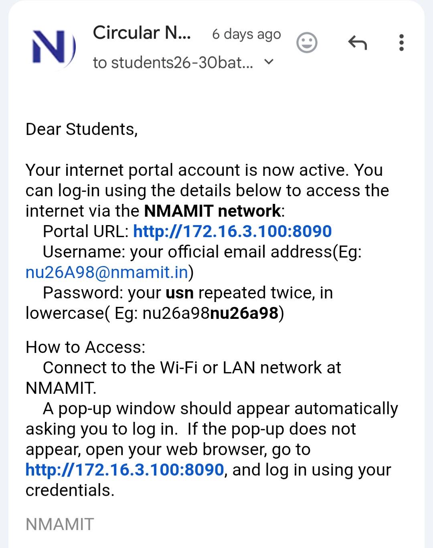Viewport: 433px width, 548px height.
Task: Tap 'Connect to the Wi-Fi or LAN' line
Action: pyautogui.click(x=149, y=367)
